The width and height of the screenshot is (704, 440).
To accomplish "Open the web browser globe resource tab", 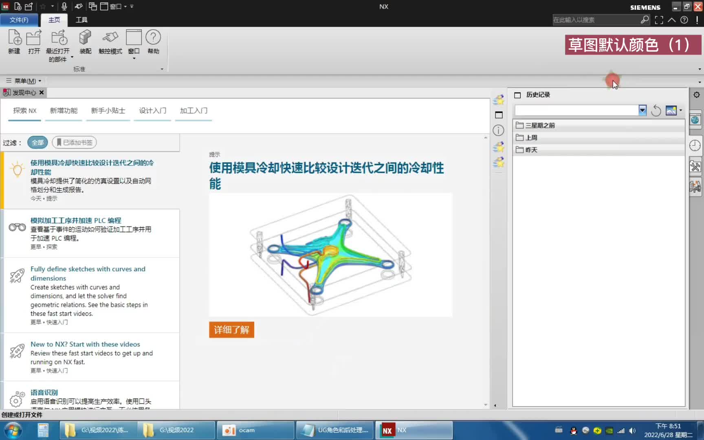I will click(x=695, y=120).
